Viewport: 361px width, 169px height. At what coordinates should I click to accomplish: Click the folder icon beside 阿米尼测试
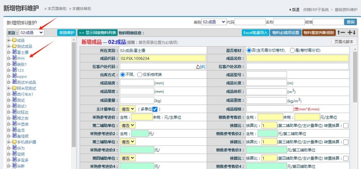click(x=14, y=88)
